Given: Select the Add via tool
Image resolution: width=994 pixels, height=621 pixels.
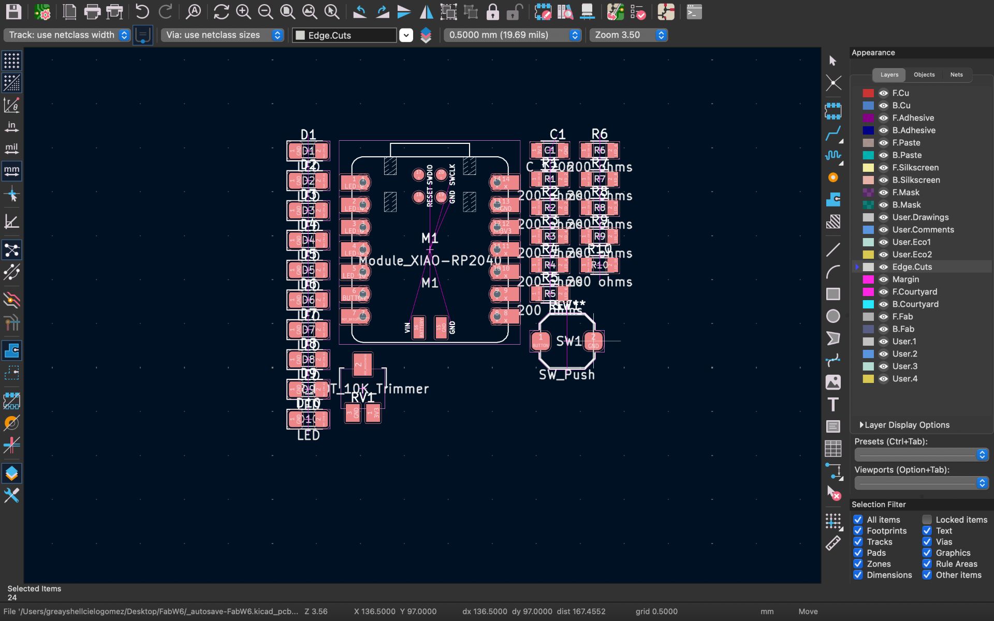Looking at the screenshot, I should (x=833, y=178).
